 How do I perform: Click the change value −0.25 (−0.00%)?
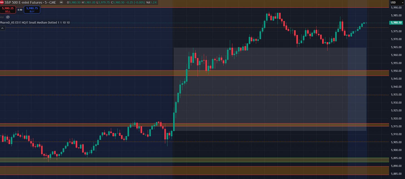[135, 2]
